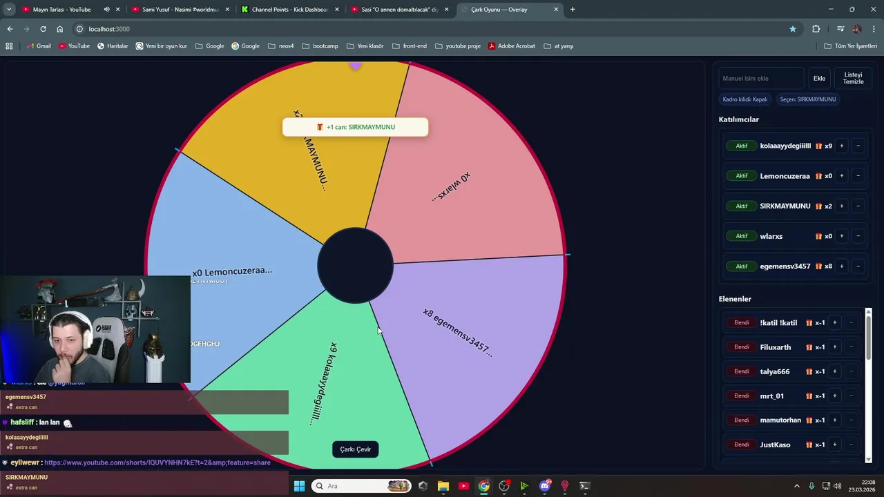
Task: Switch to Sasi O annen domaltılacak tab
Action: (399, 10)
